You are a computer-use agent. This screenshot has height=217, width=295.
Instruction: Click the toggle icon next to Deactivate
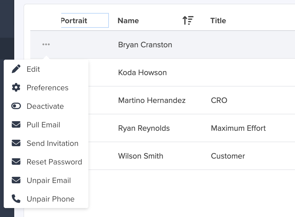(16, 106)
